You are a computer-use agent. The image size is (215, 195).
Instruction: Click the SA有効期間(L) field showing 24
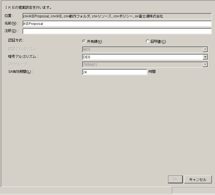click(x=115, y=72)
